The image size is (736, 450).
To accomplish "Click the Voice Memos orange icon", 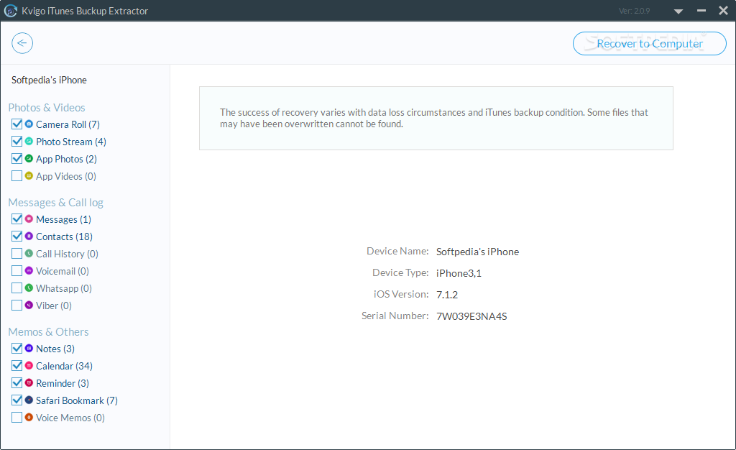I will point(29,417).
